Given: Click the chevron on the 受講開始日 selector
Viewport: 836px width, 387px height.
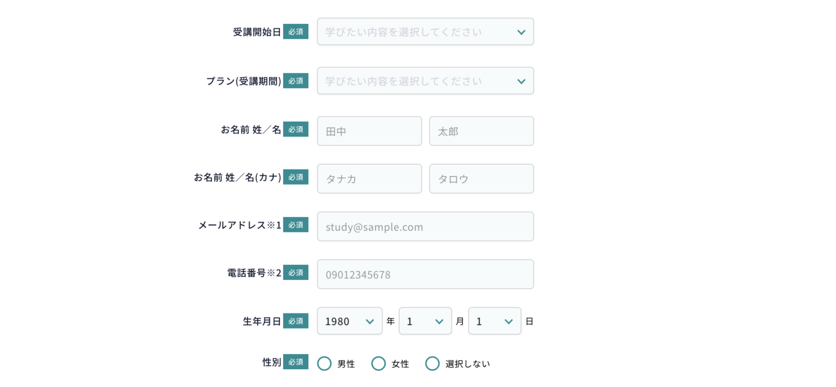Looking at the screenshot, I should (x=521, y=32).
